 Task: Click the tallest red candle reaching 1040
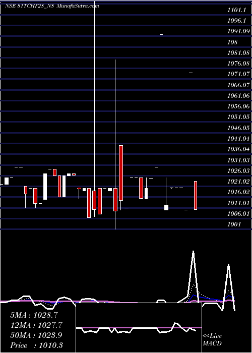(x=121, y=173)
